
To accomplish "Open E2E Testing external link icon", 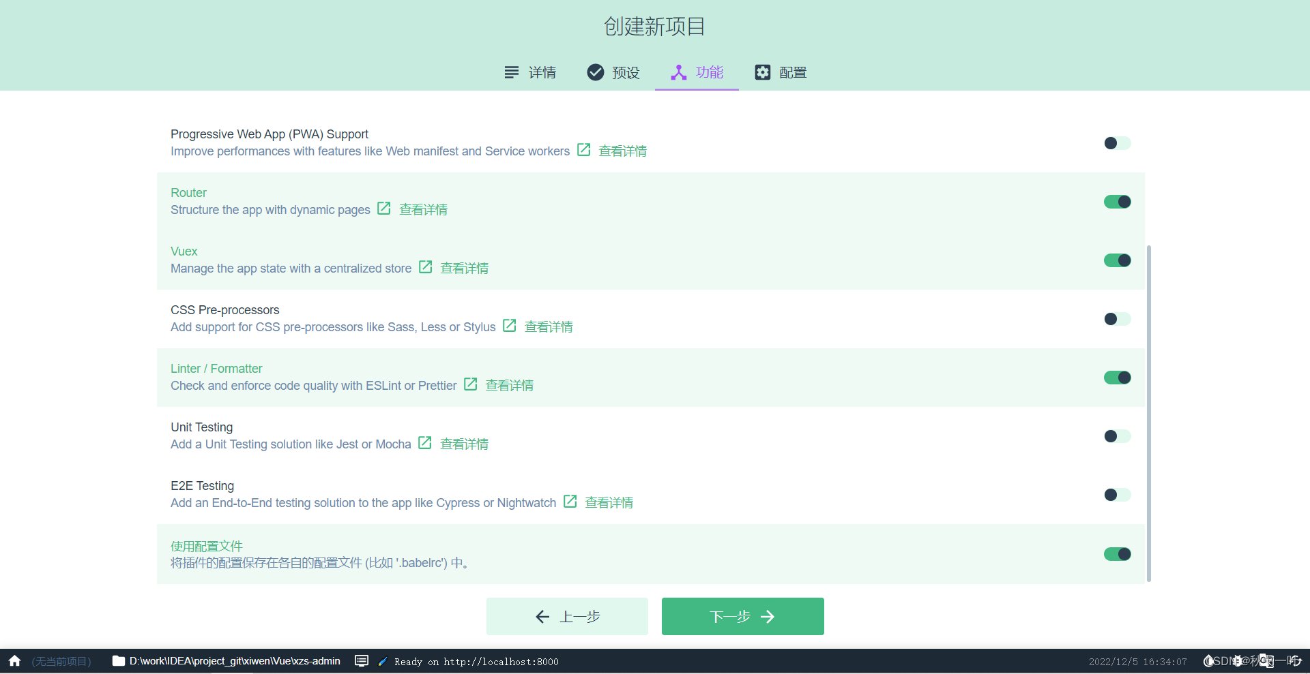I will (570, 502).
